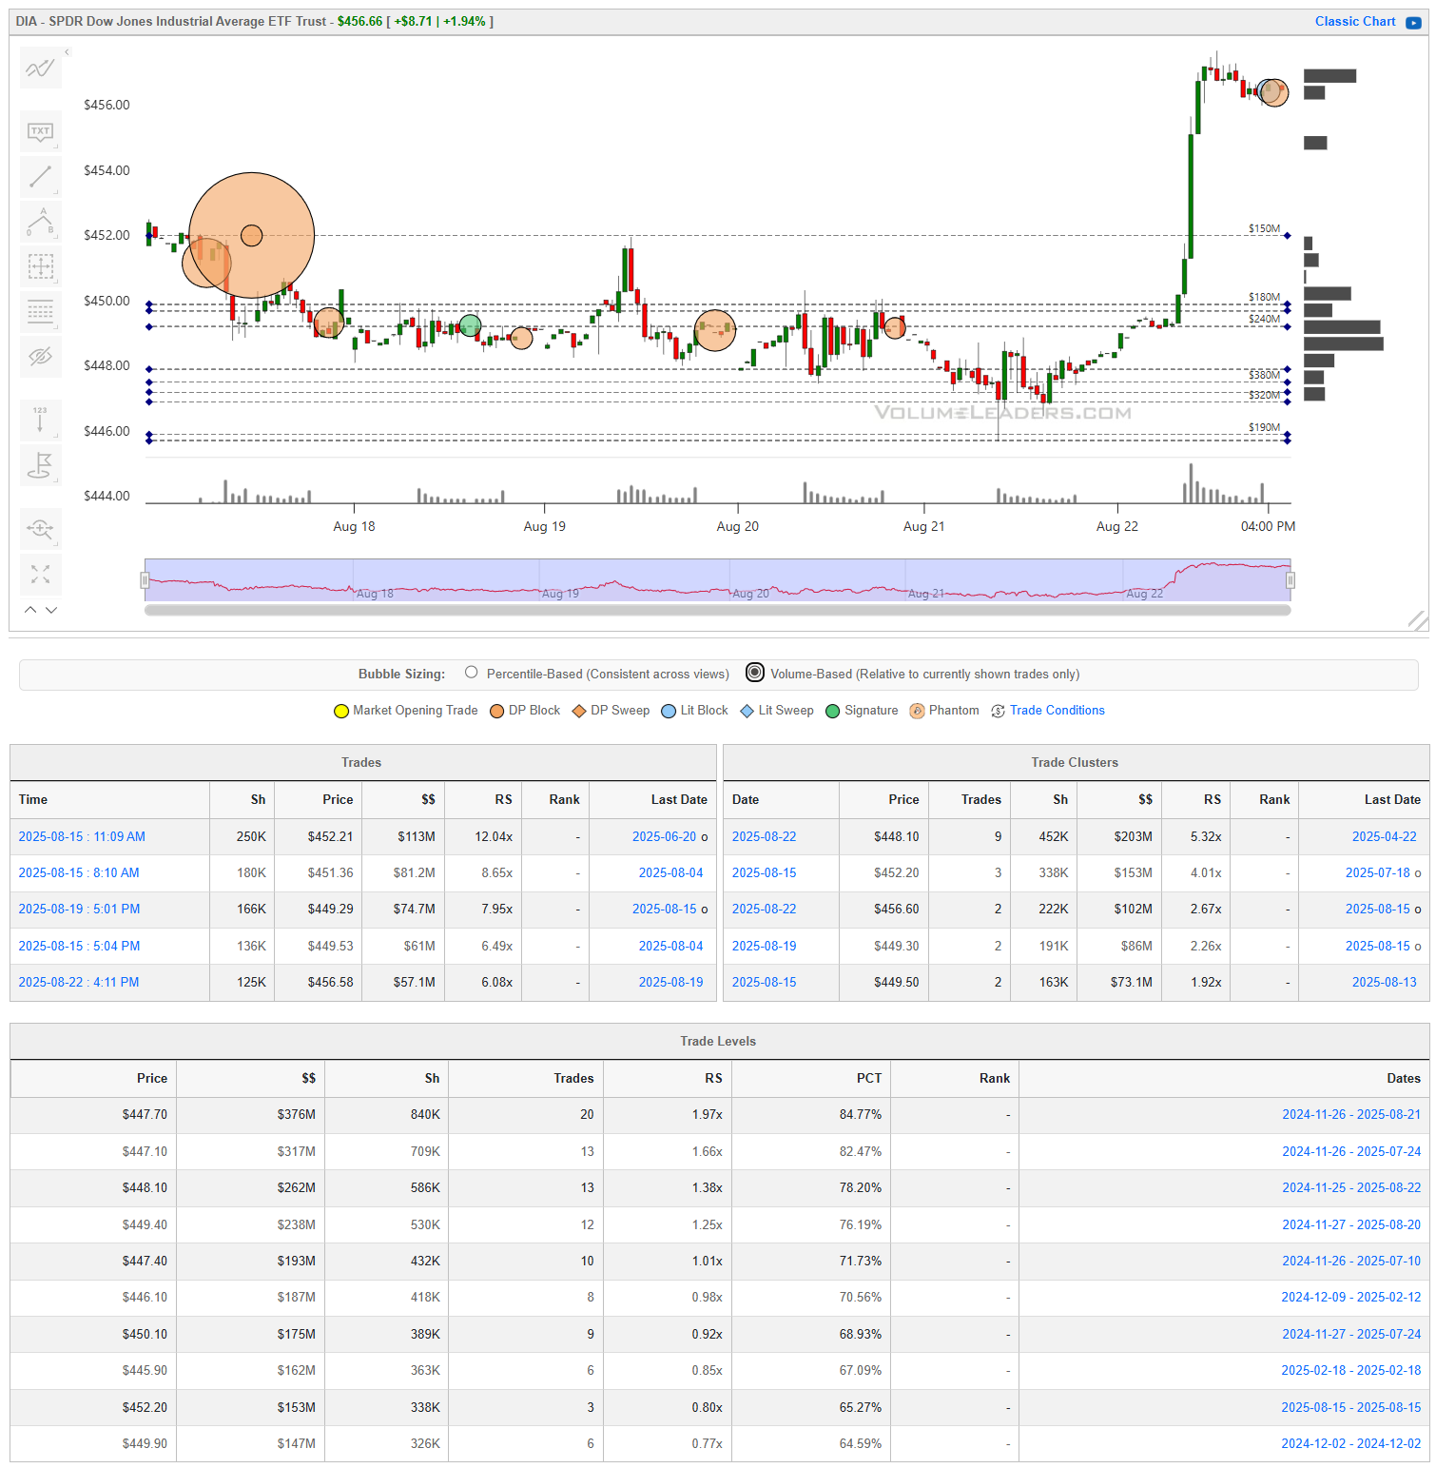Click the $190M trade level marker

tap(1288, 435)
